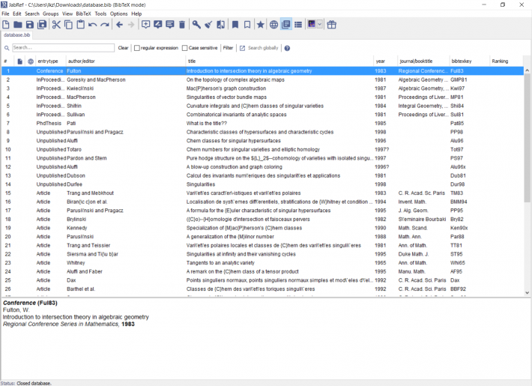Image resolution: width=532 pixels, height=386 pixels.
Task: Mark entries with filled bookmark icon
Action: (x=235, y=25)
